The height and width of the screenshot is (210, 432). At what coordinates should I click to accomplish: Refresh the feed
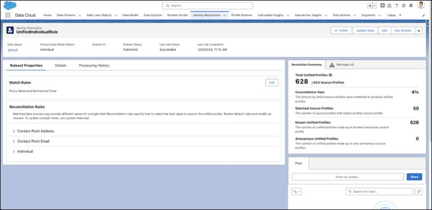pos(419,192)
